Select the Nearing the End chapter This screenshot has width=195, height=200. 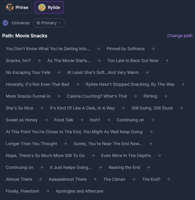pyautogui.click(x=124, y=167)
